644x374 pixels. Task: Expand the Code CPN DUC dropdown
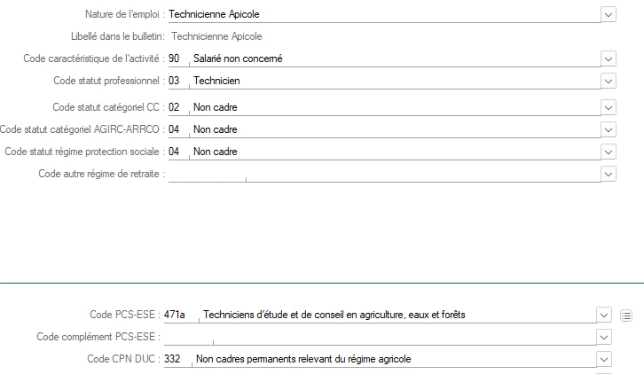coord(604,359)
